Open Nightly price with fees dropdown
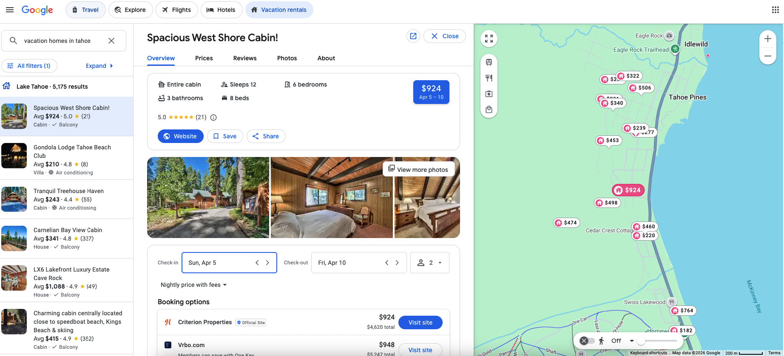 [x=193, y=285]
